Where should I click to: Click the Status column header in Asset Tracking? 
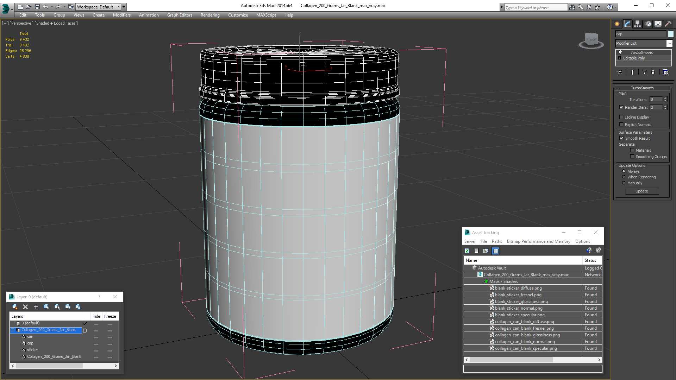tap(592, 260)
